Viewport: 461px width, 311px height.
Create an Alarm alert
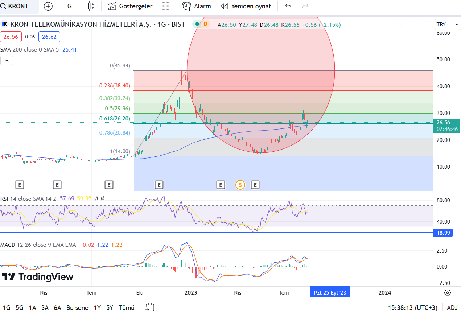coord(197,6)
